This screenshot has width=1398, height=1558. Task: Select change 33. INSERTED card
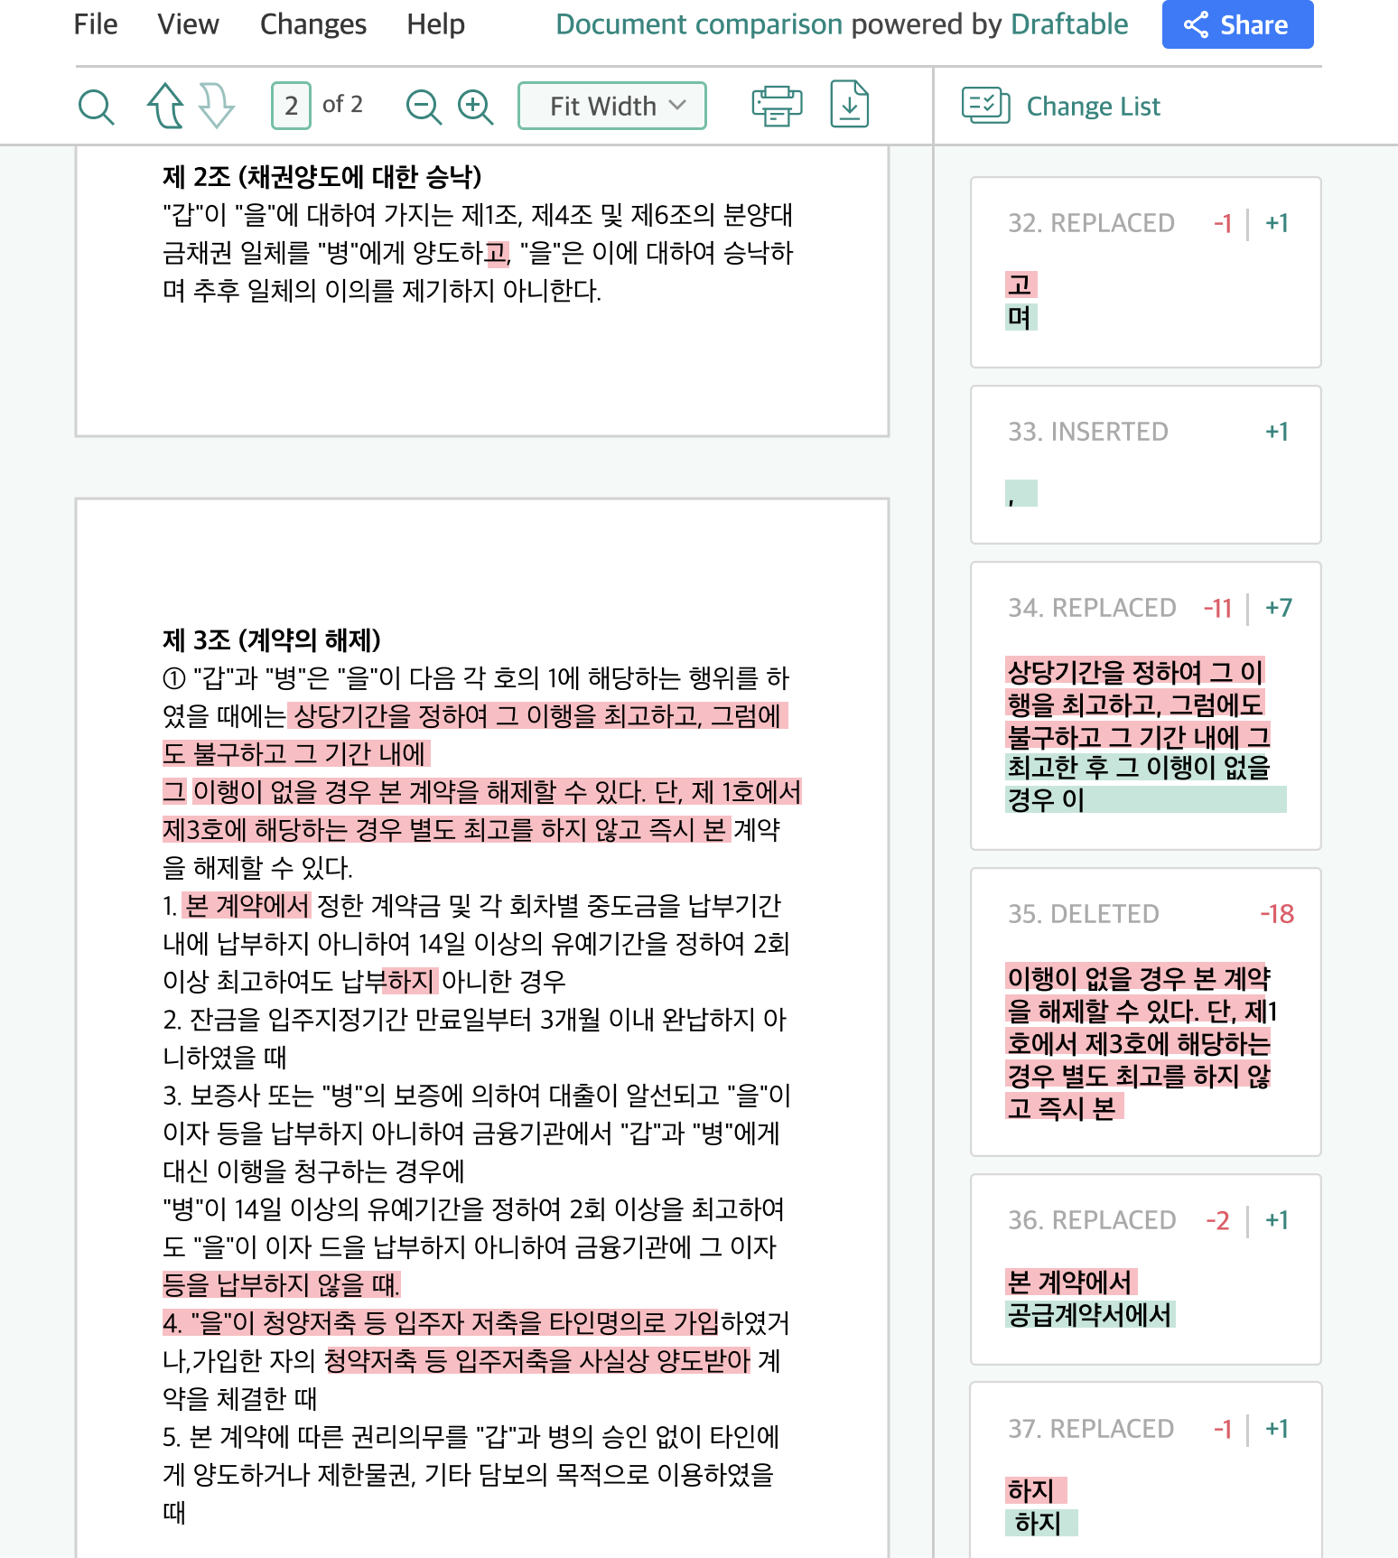point(1145,465)
